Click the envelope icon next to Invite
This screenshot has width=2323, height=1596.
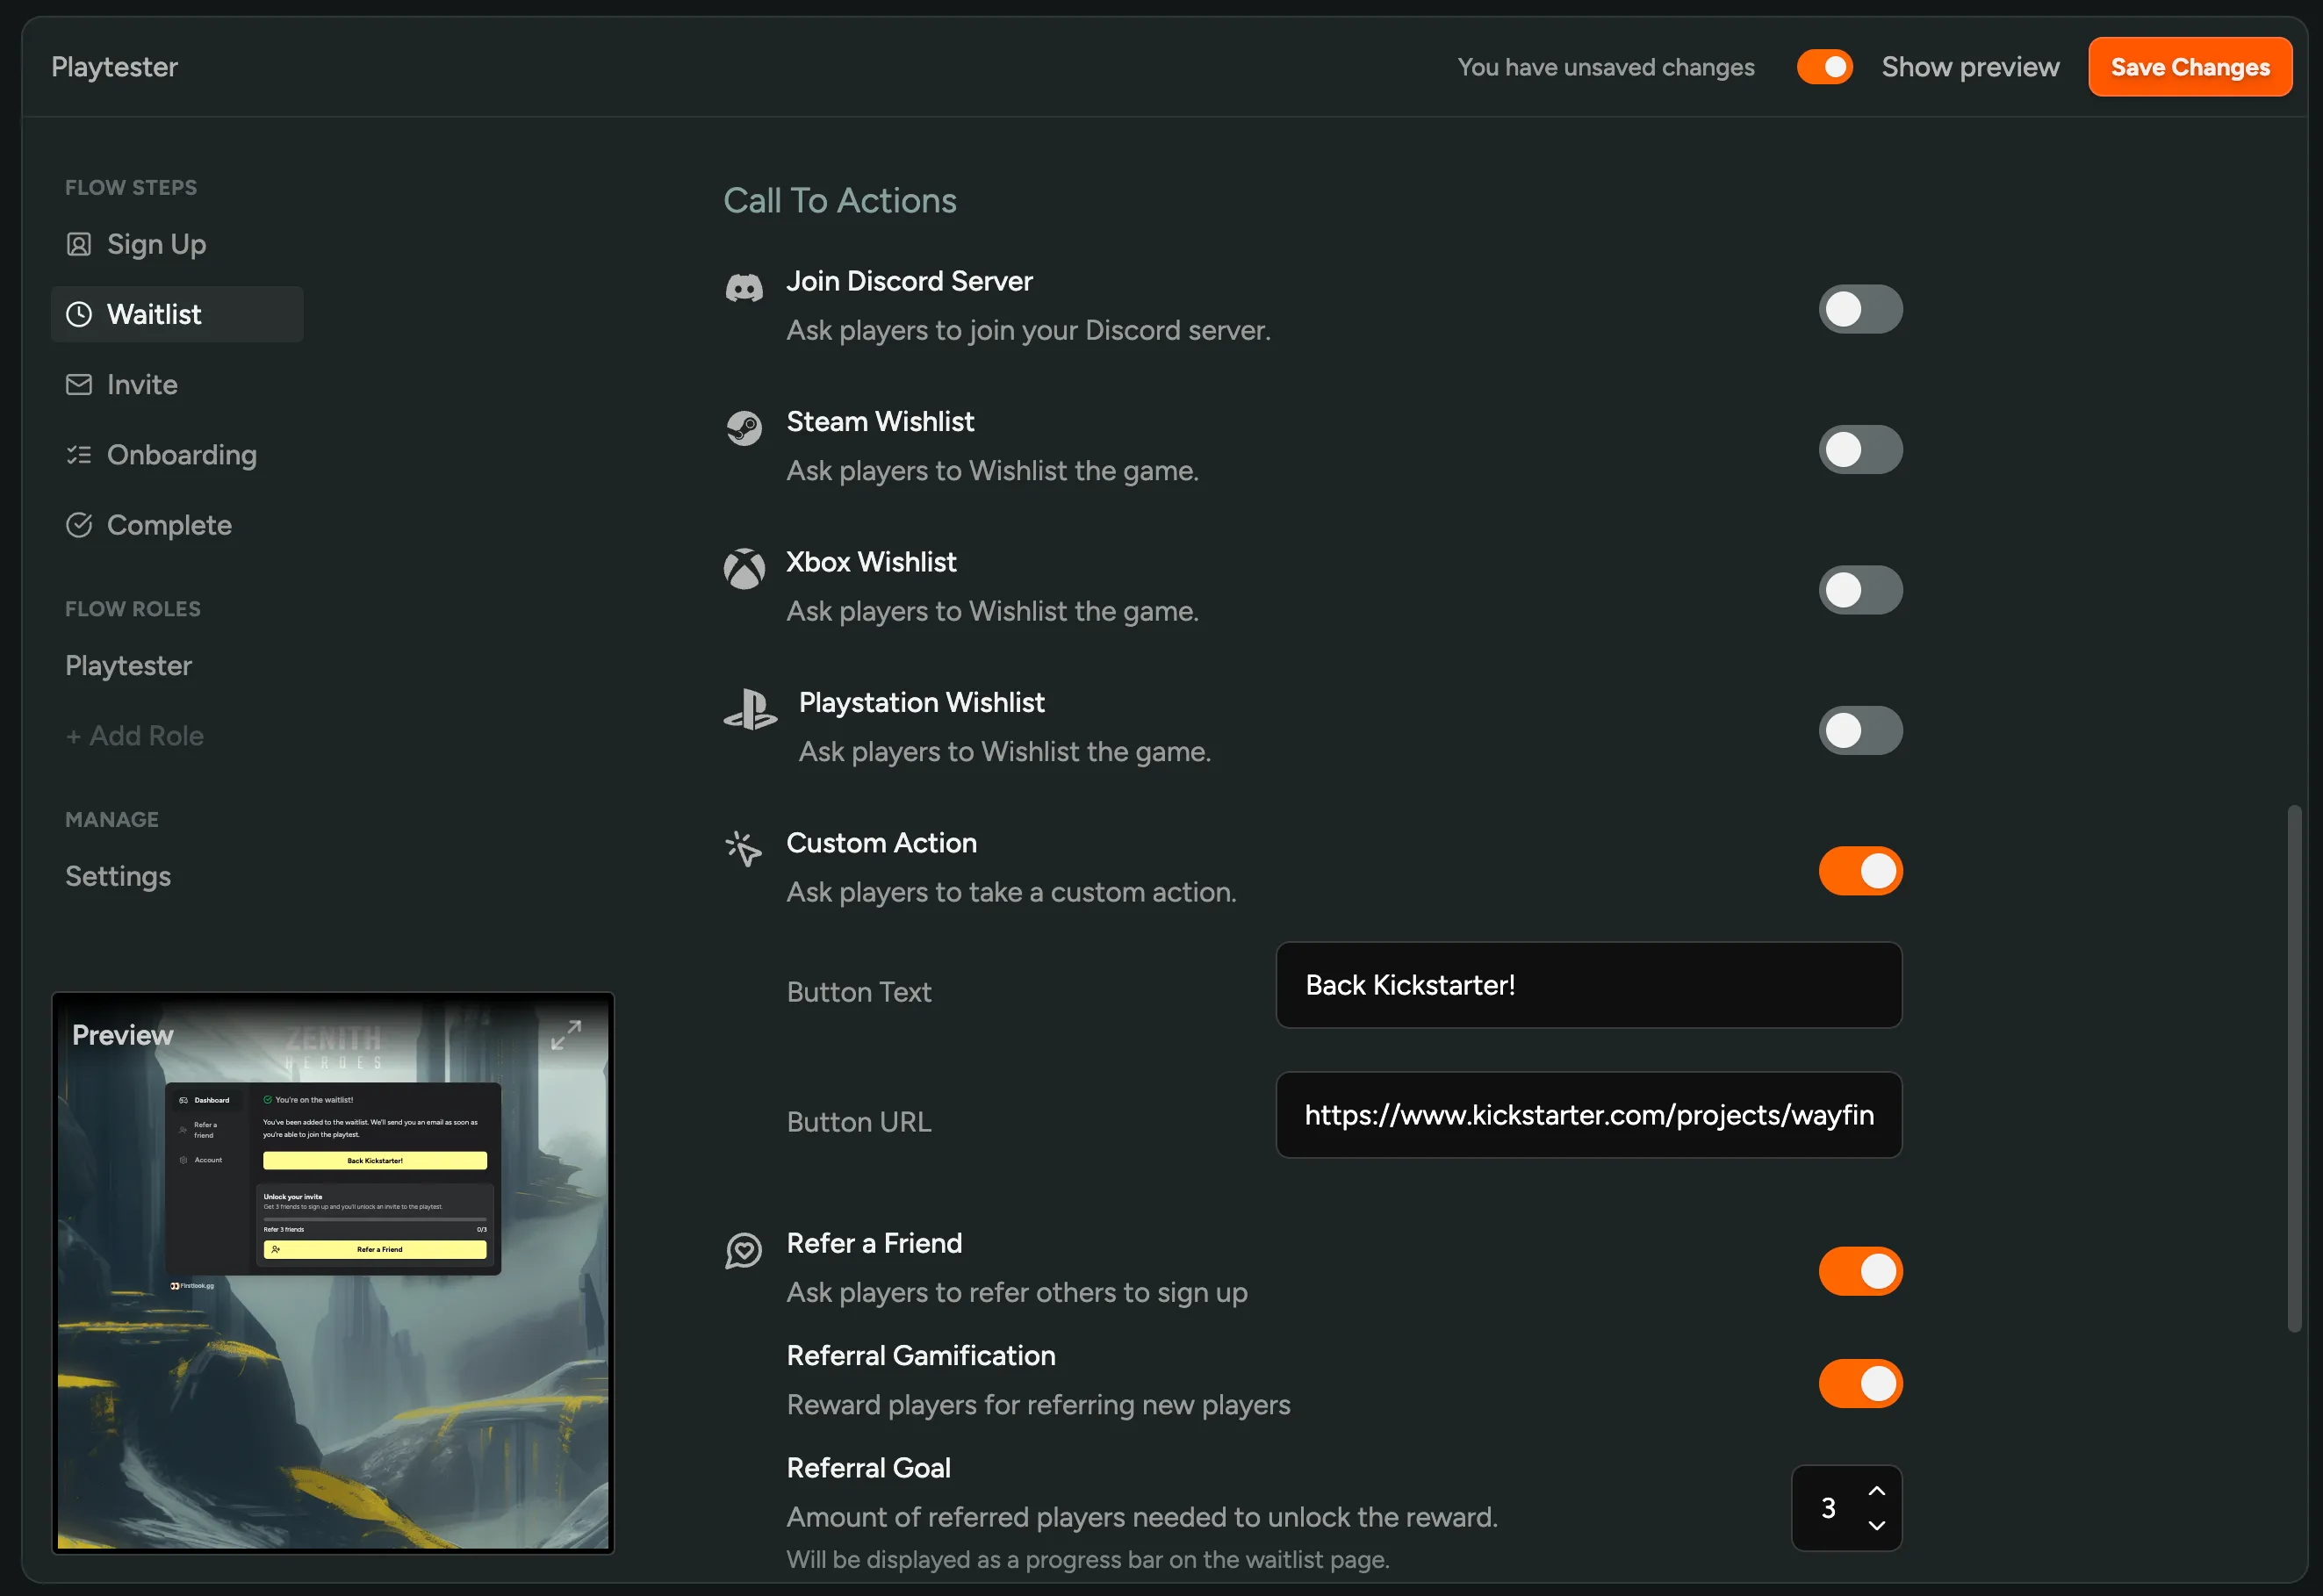79,384
